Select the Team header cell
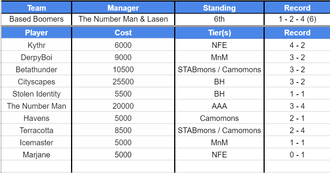The image size is (330, 173). (x=36, y=8)
